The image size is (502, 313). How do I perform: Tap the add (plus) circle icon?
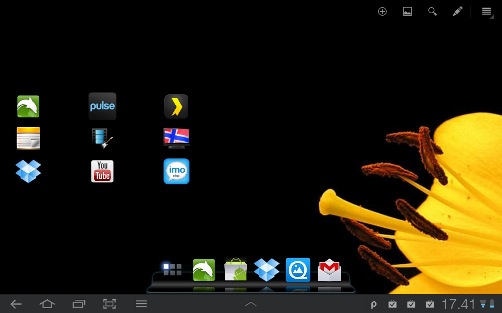tap(382, 11)
